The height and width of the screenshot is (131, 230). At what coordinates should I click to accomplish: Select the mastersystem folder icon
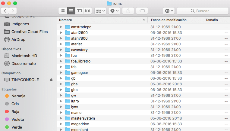[x=68, y=118]
